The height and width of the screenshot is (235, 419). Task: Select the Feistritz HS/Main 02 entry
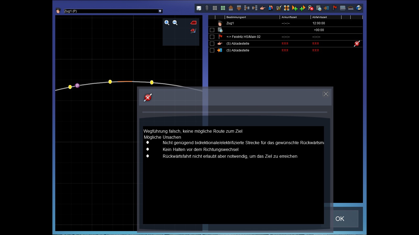[244, 37]
